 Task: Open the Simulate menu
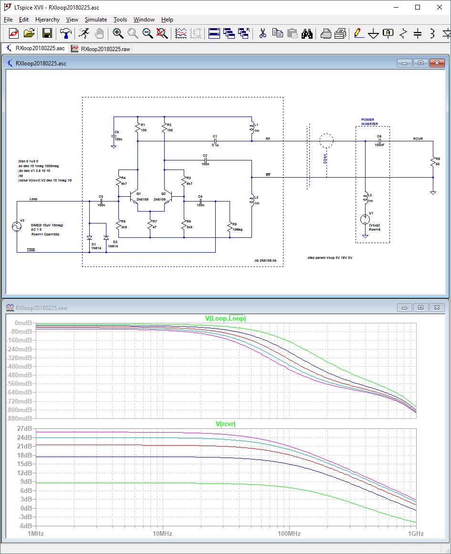pos(95,20)
